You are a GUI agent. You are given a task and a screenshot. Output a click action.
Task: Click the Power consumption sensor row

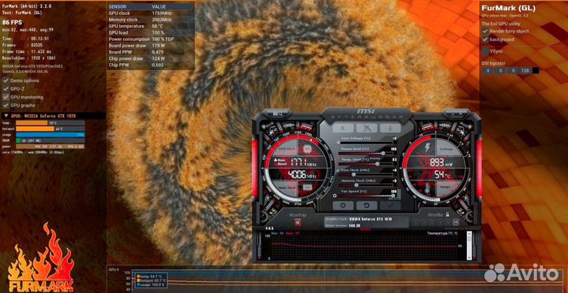tap(151, 39)
